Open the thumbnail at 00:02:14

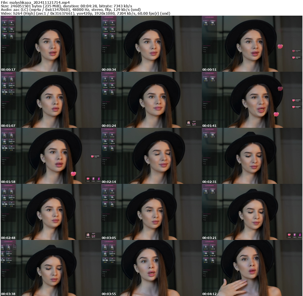click(x=151, y=156)
